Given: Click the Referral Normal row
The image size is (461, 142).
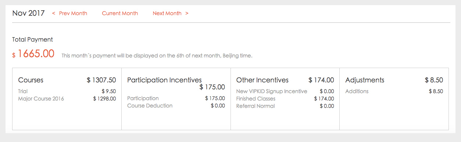Looking at the screenshot, I should pyautogui.click(x=285, y=106).
